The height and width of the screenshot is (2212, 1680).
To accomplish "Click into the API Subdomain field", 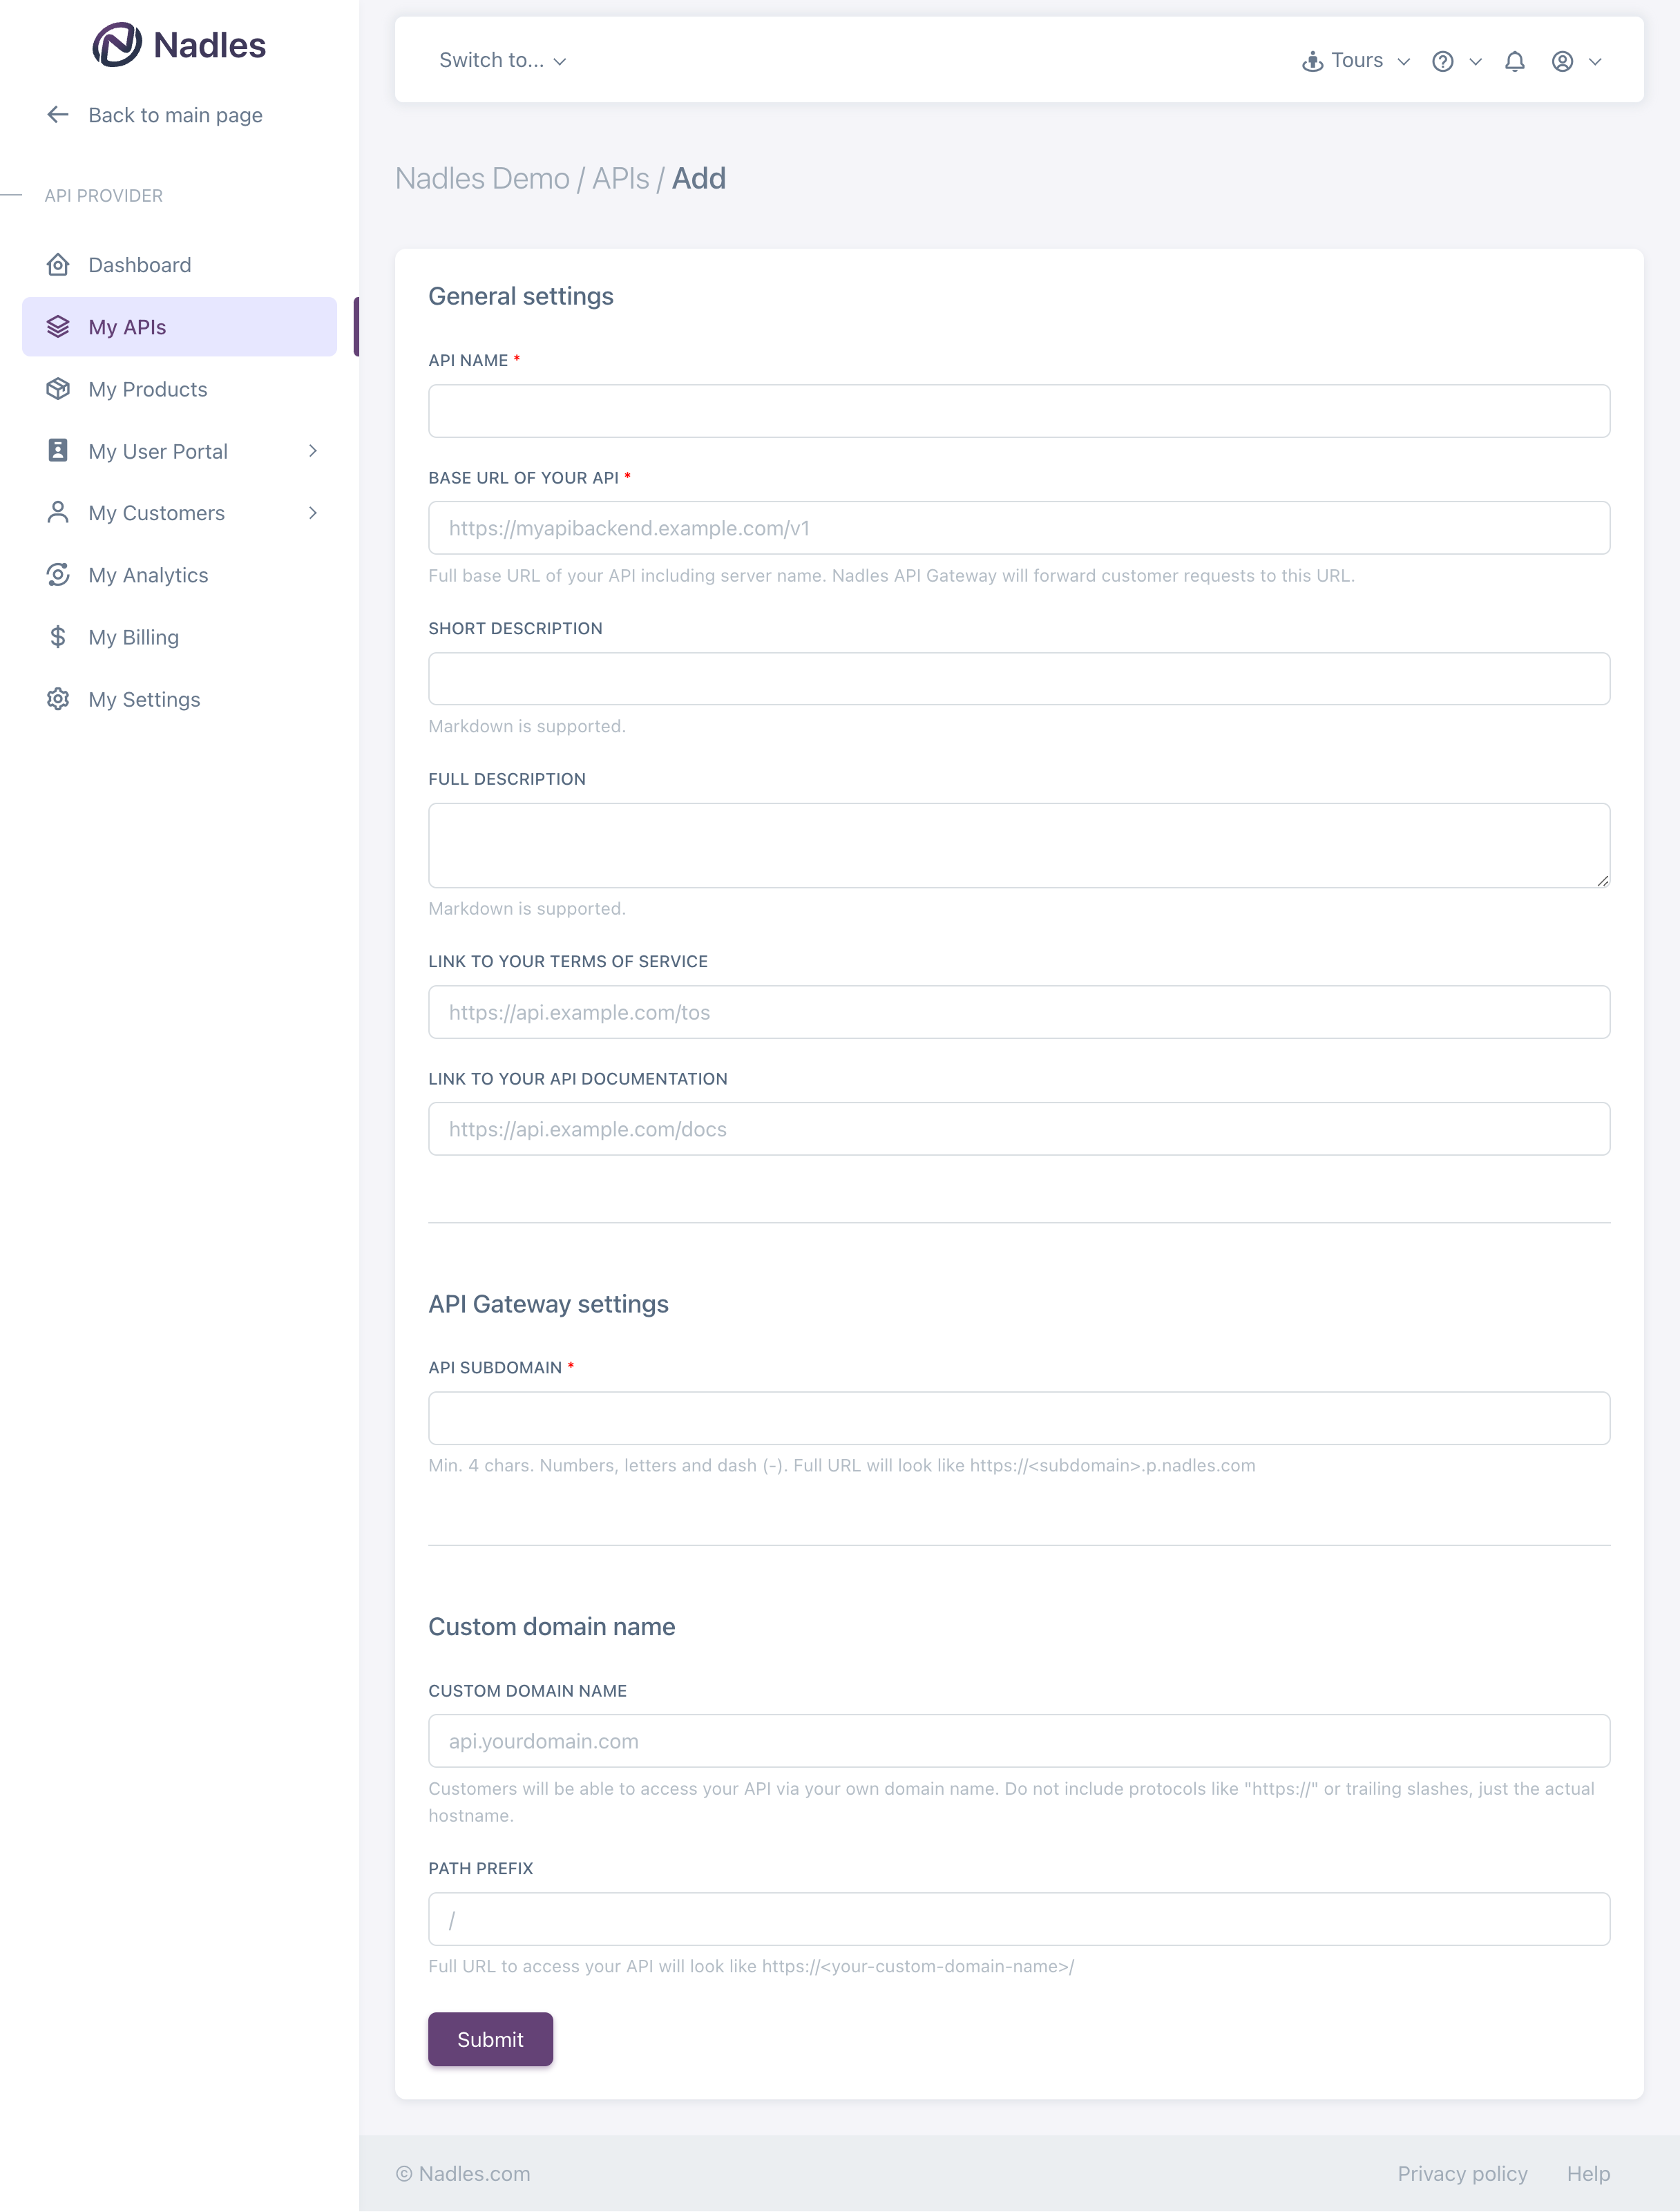I will (x=1018, y=1418).
